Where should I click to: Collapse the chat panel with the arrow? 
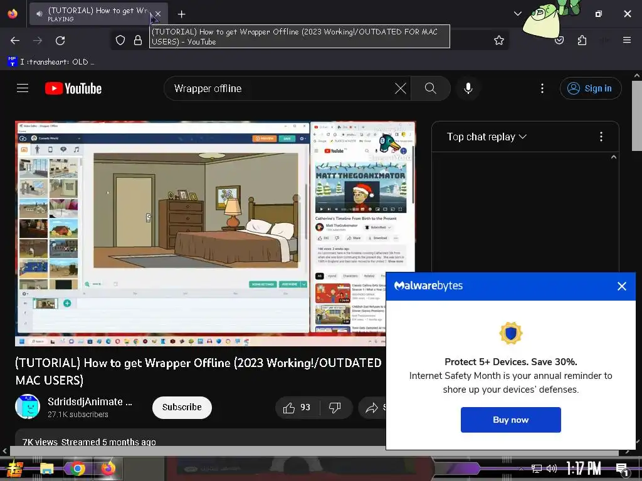click(613, 157)
